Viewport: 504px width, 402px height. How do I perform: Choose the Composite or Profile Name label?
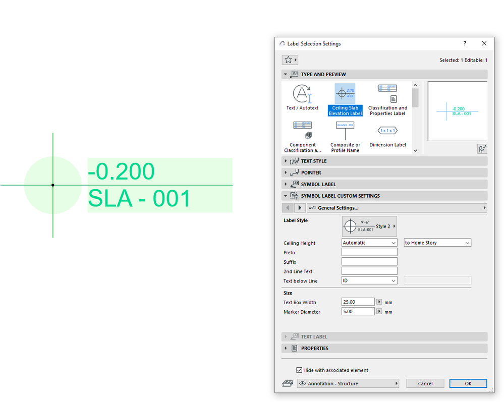point(345,135)
